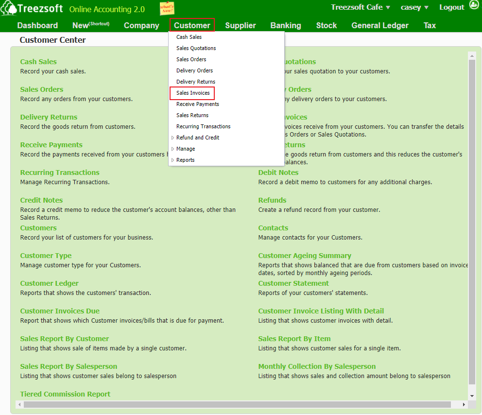Click the vertical scrollbar down arrow
482x415 pixels.
(x=471, y=396)
